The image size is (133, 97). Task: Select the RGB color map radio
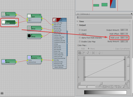[x=80, y=49]
